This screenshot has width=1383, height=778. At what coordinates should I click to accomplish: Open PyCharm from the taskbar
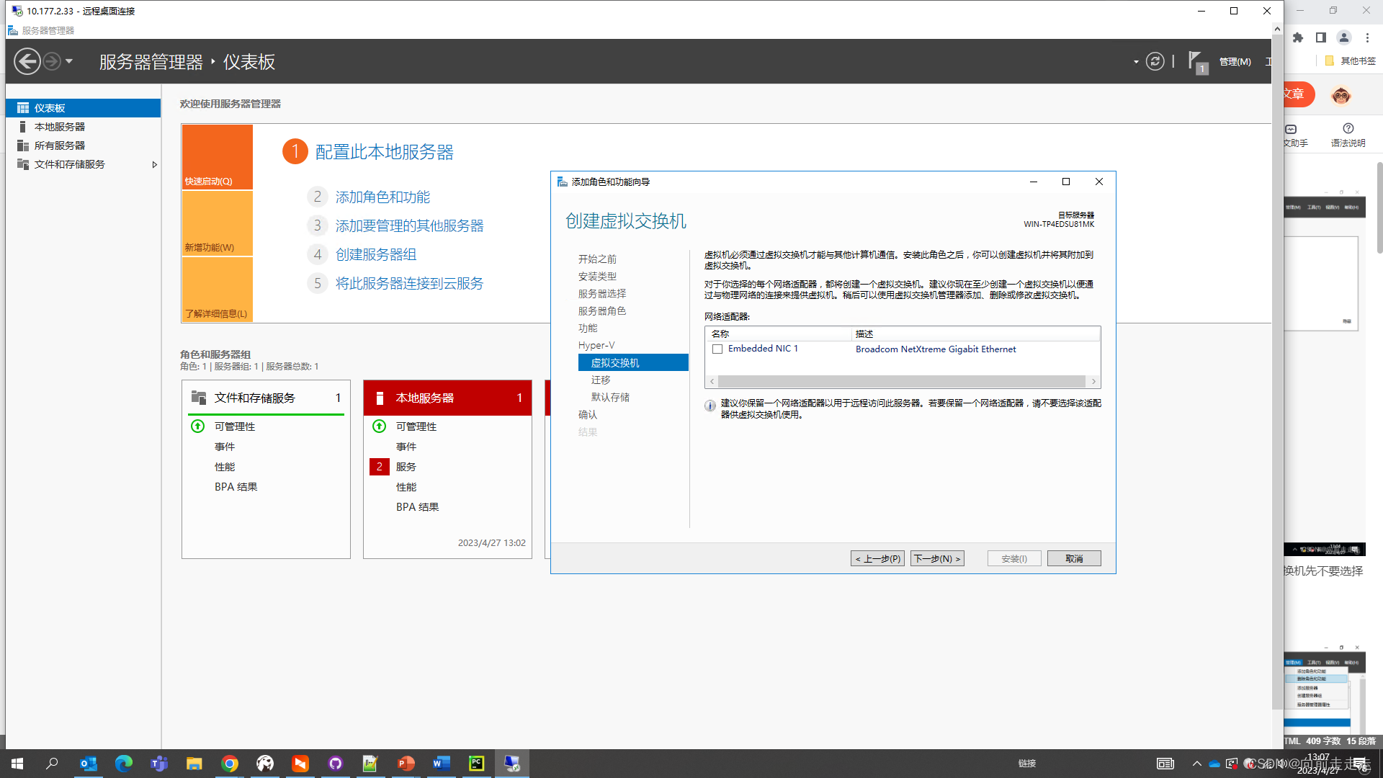tap(476, 764)
